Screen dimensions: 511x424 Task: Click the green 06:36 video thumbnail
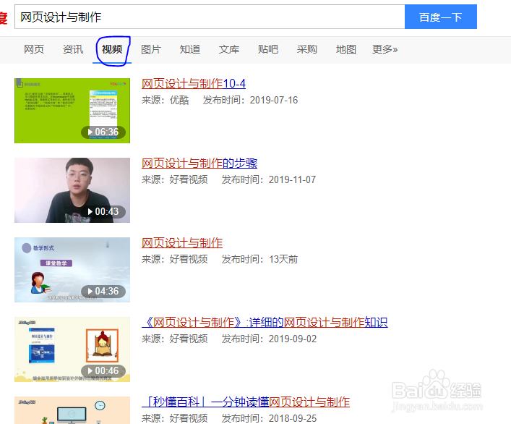click(x=72, y=111)
